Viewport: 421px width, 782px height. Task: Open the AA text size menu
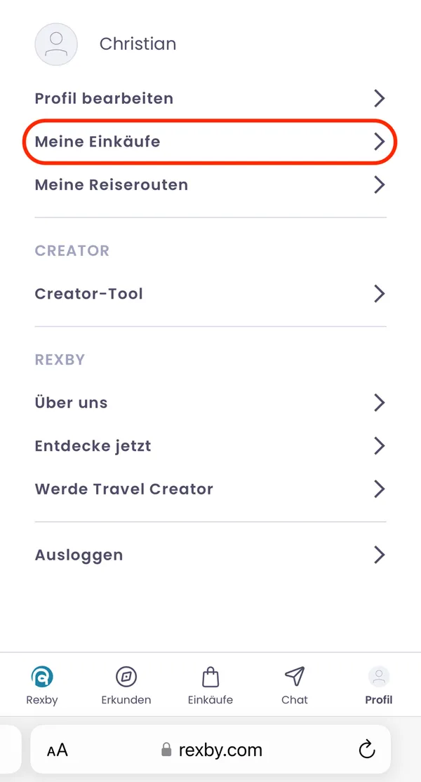pos(58,750)
